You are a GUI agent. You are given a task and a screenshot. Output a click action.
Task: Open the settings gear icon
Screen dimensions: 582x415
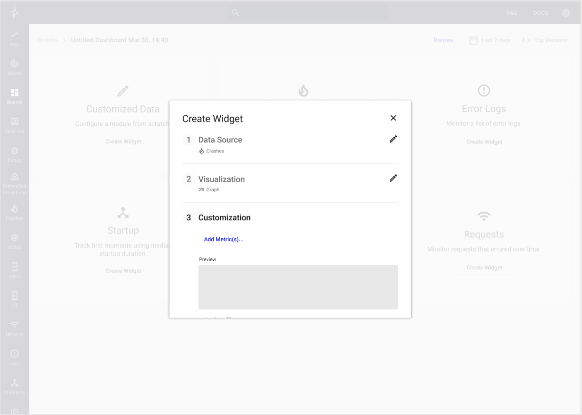pos(565,13)
